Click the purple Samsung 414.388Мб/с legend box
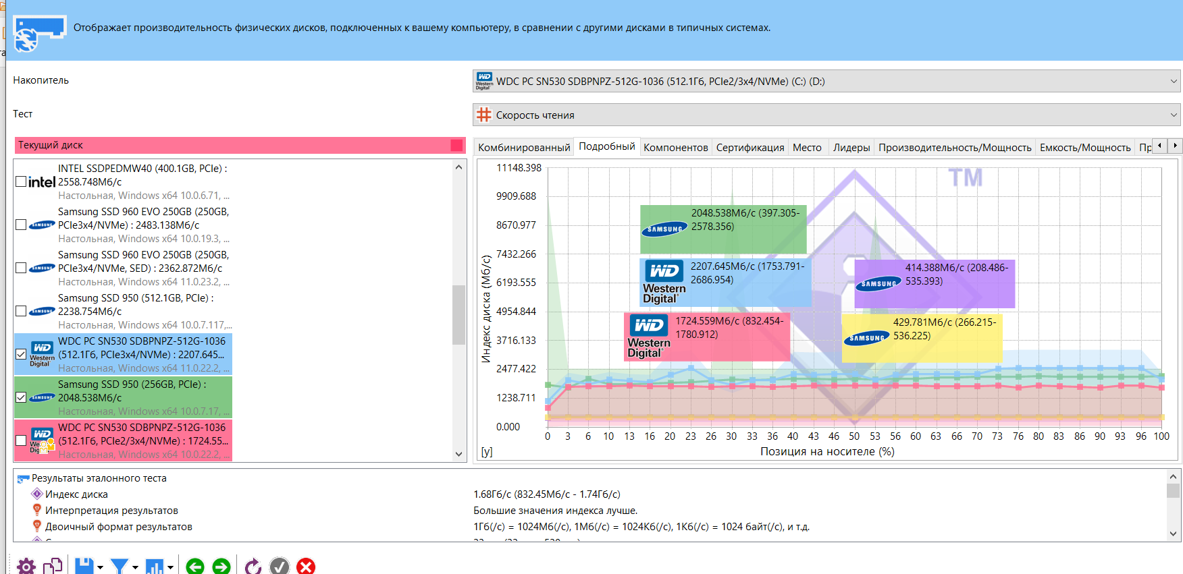The height and width of the screenshot is (574, 1183). [935, 284]
